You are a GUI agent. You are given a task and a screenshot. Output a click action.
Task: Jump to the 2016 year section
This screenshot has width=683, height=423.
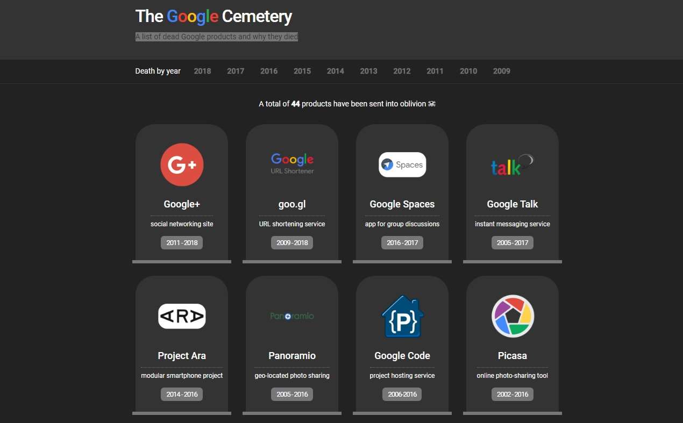(269, 71)
